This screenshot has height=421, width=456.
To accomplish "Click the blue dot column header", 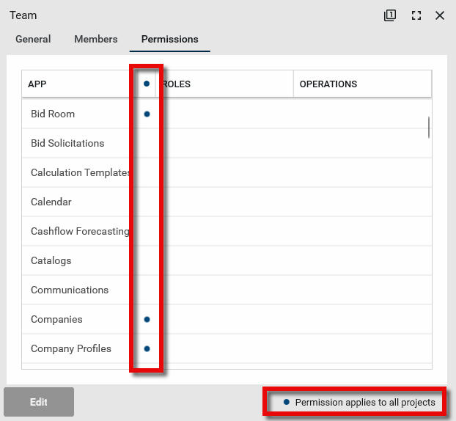I will coord(147,84).
